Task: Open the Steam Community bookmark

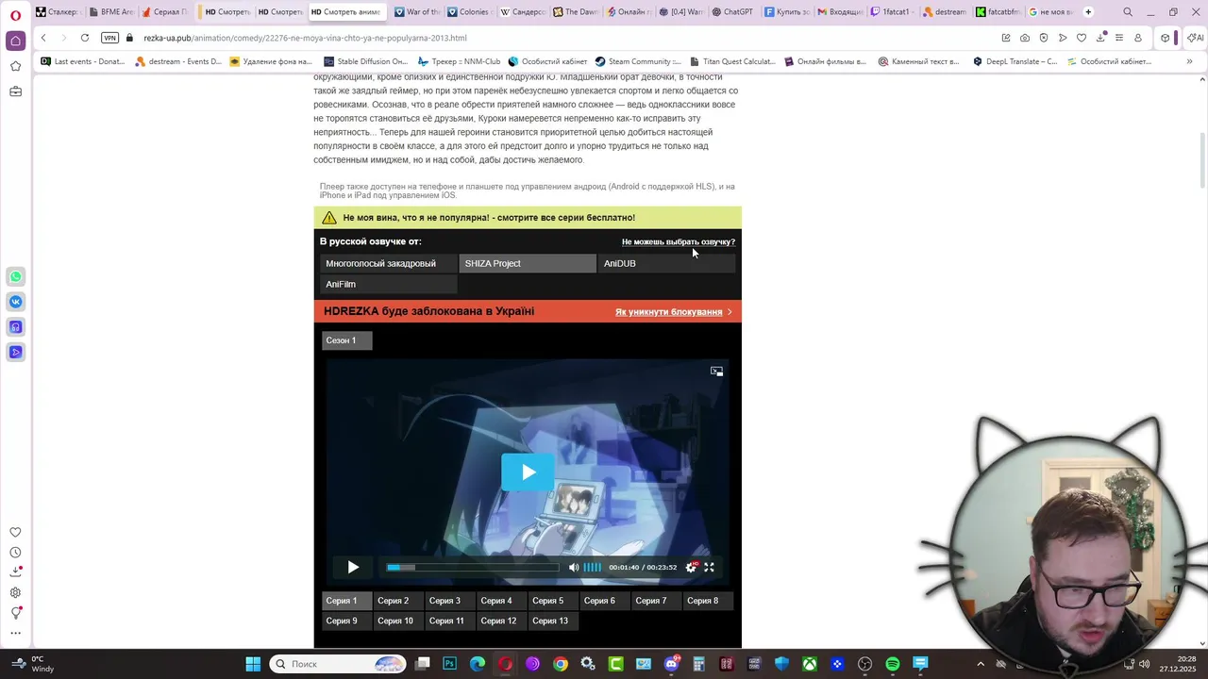Action: (637, 61)
